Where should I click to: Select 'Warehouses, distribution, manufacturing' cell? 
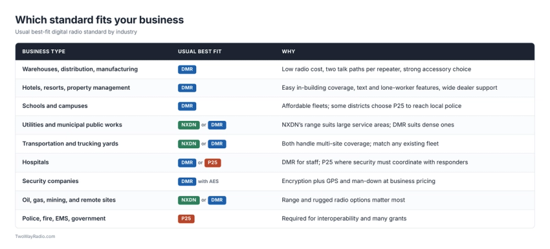pos(80,70)
